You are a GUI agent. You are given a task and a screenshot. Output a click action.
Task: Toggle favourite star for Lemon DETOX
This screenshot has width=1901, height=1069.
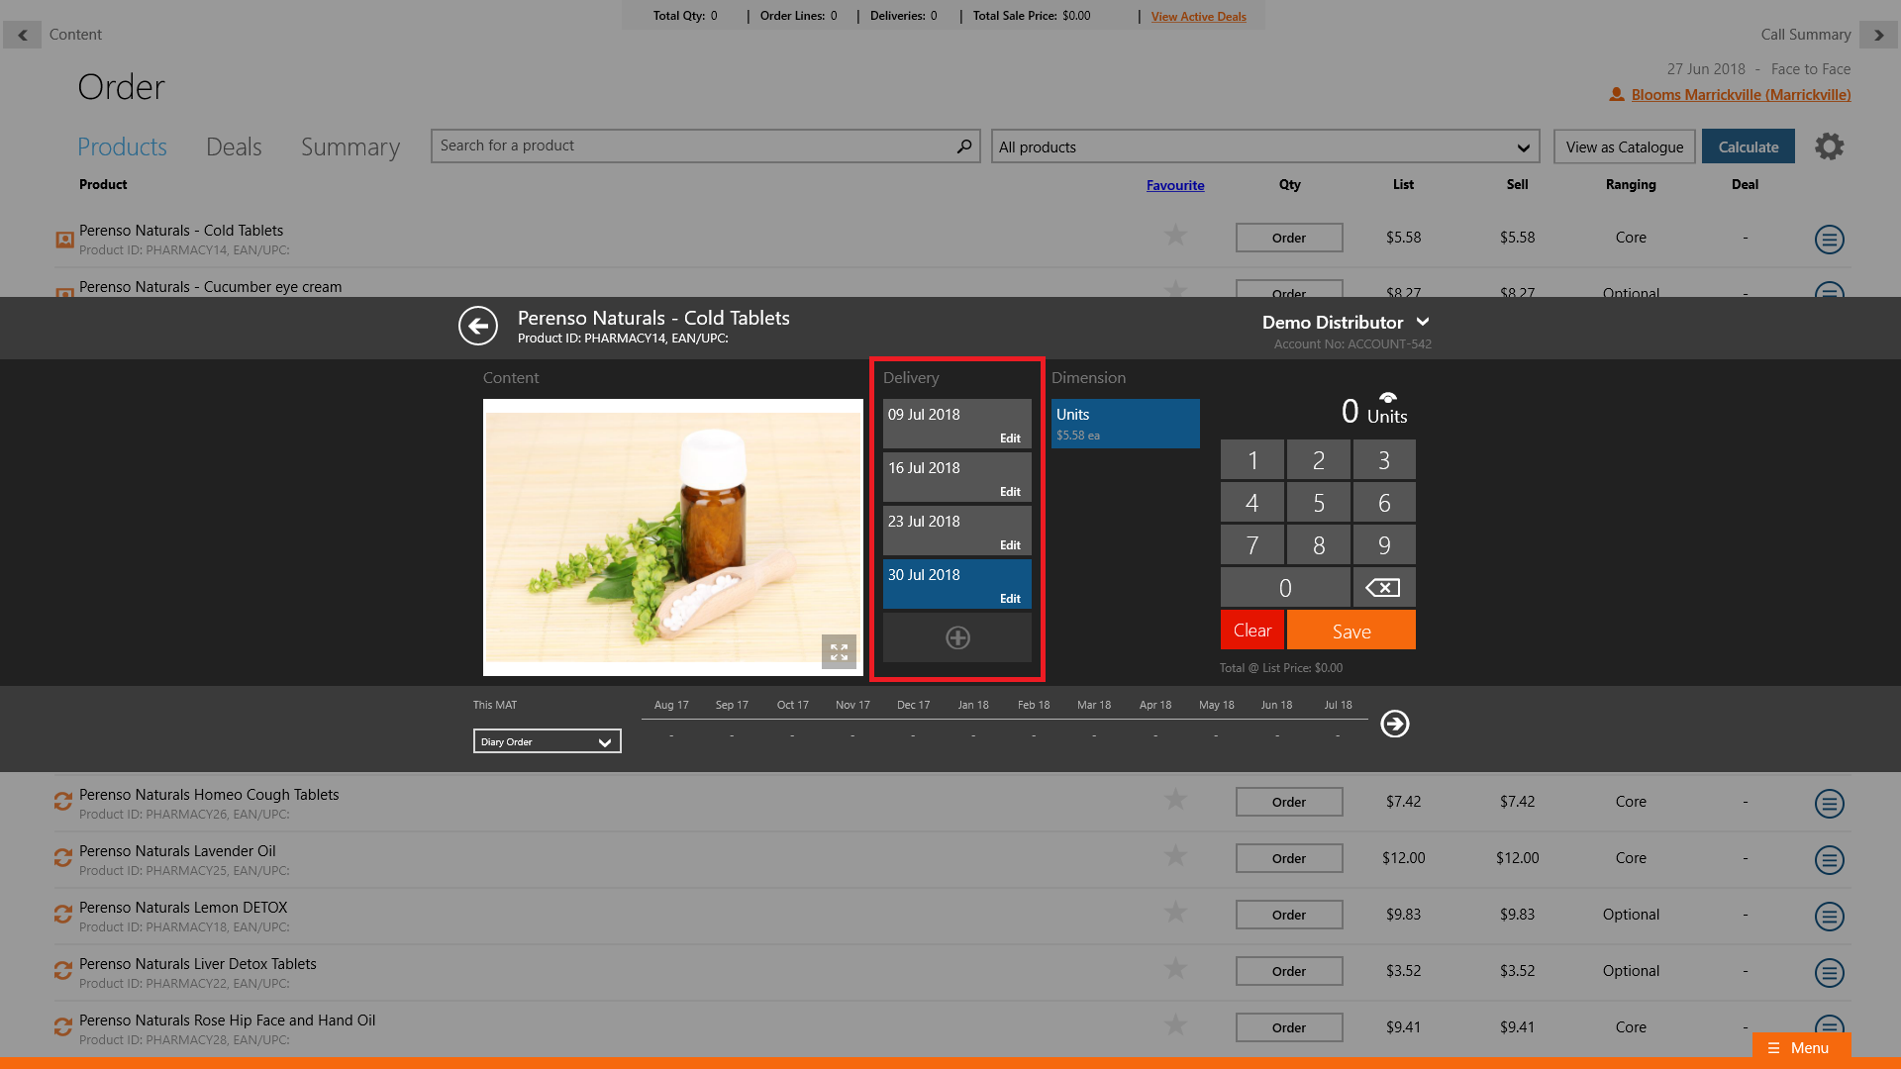(1175, 913)
